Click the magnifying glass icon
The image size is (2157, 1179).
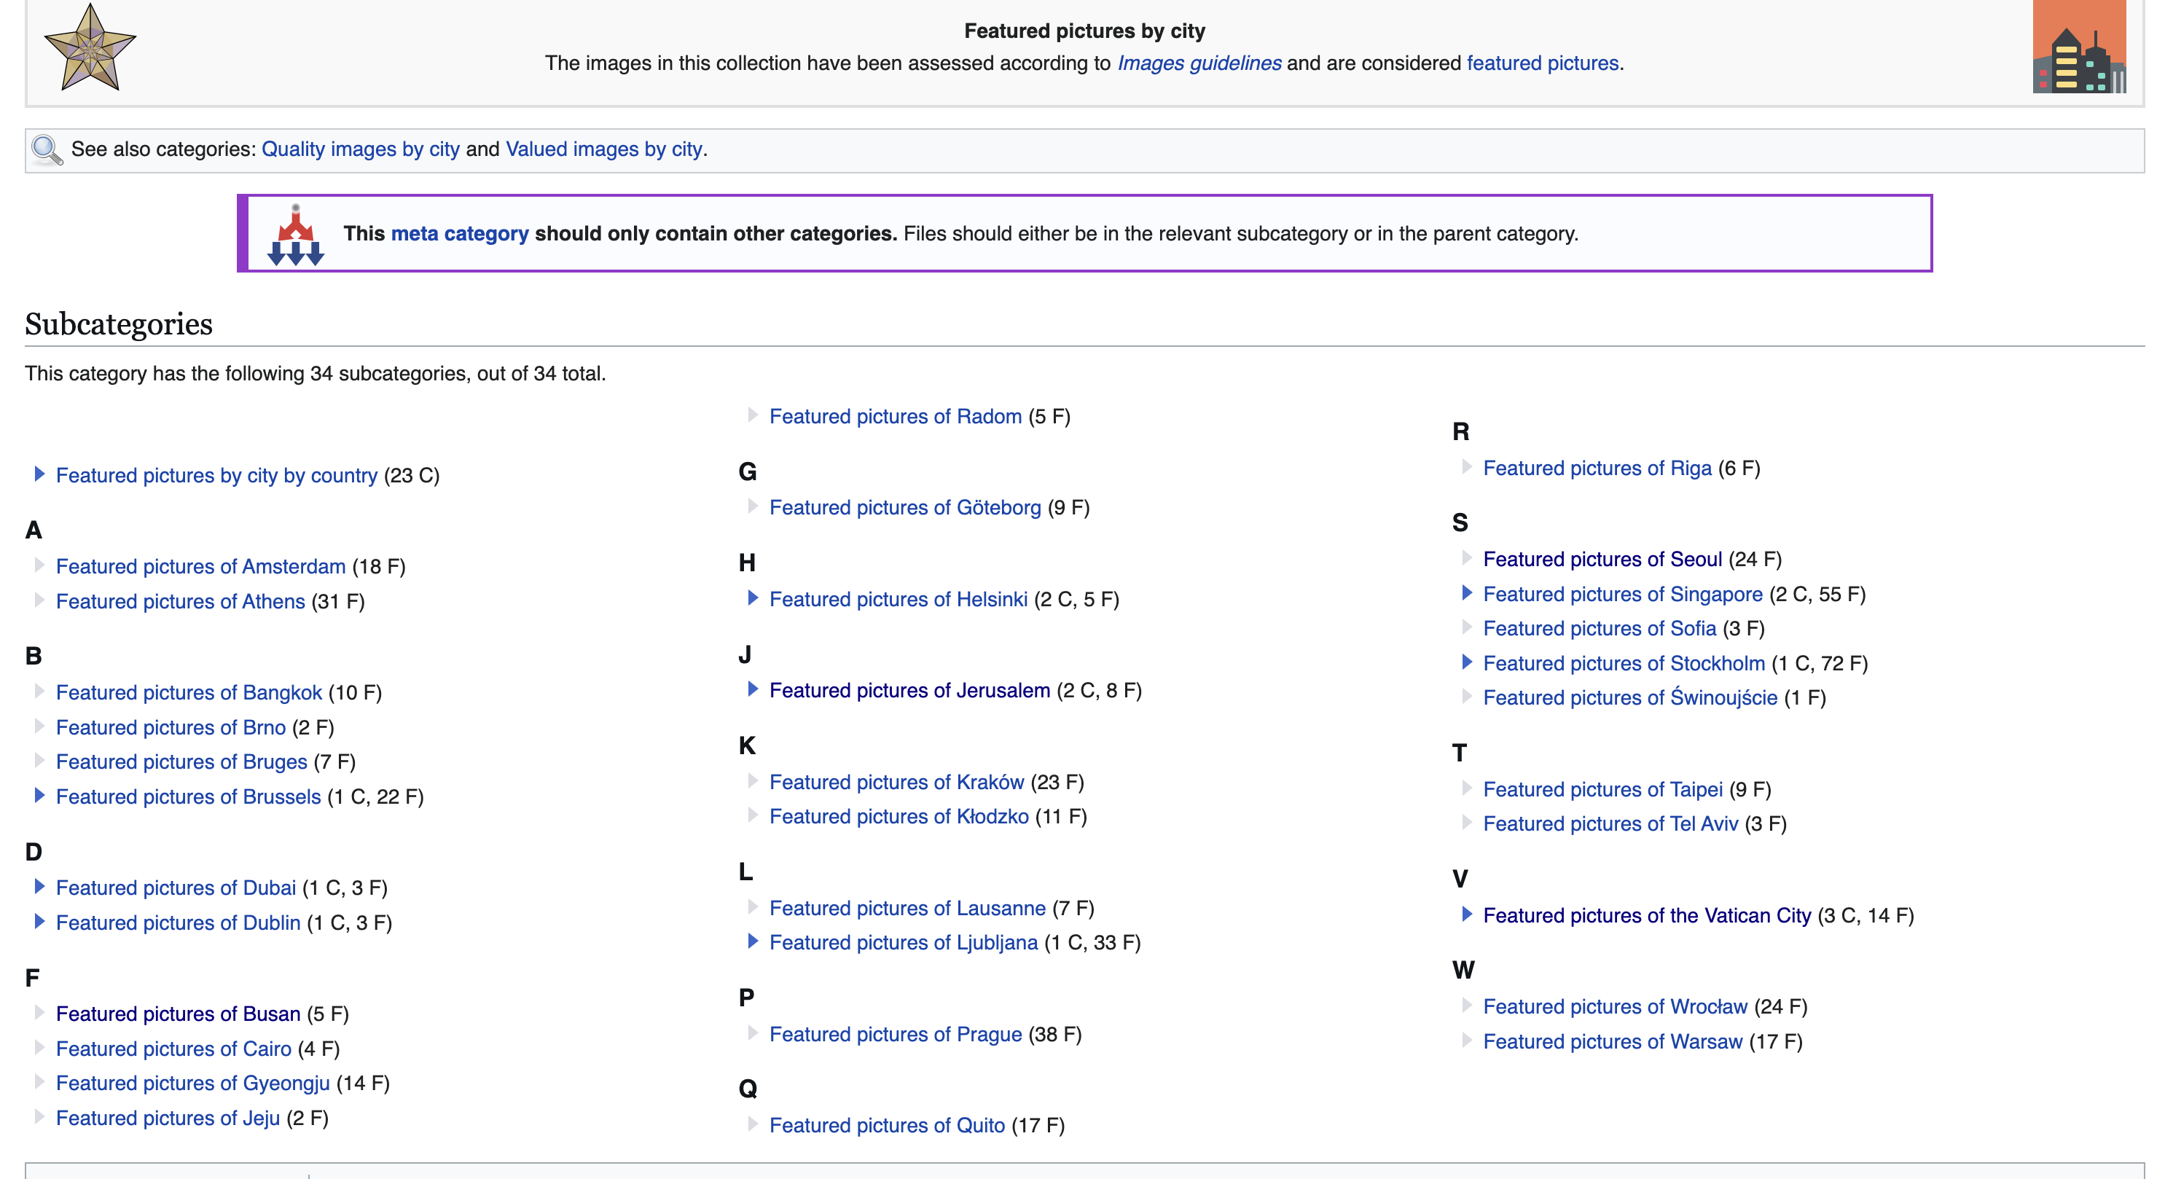(x=46, y=150)
